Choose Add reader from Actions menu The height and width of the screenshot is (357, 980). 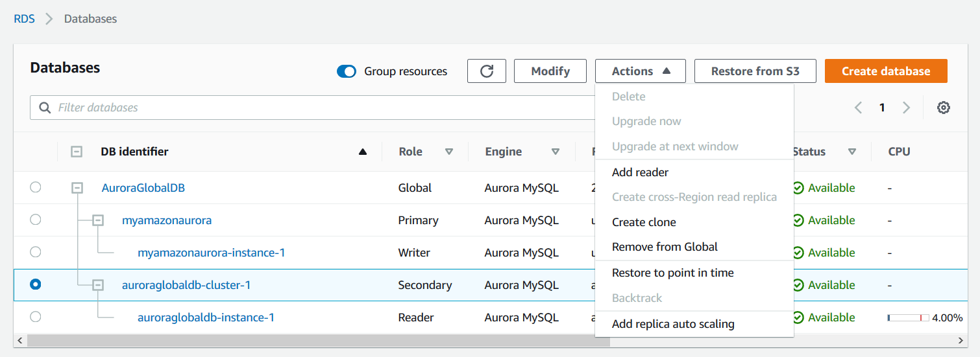coord(640,172)
